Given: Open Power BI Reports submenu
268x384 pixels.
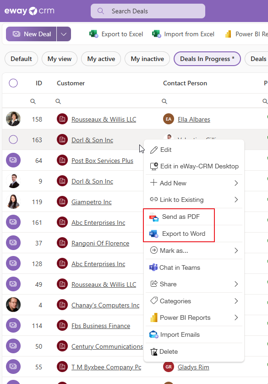Looking at the screenshot, I should (x=194, y=317).
